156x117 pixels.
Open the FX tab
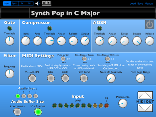[x=22, y=3]
